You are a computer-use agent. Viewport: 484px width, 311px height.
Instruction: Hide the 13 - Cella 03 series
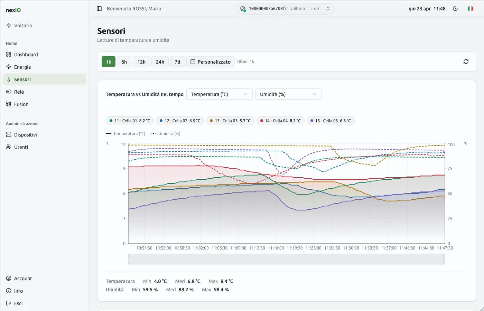click(230, 121)
